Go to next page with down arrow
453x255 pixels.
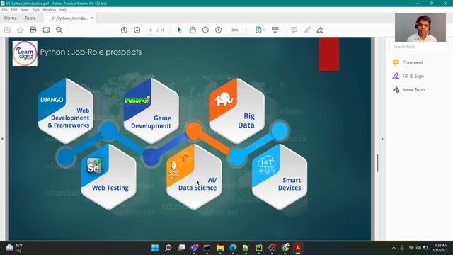click(137, 30)
